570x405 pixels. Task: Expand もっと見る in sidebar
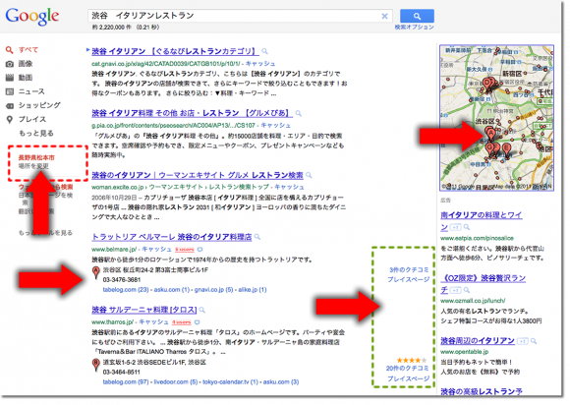(36, 133)
